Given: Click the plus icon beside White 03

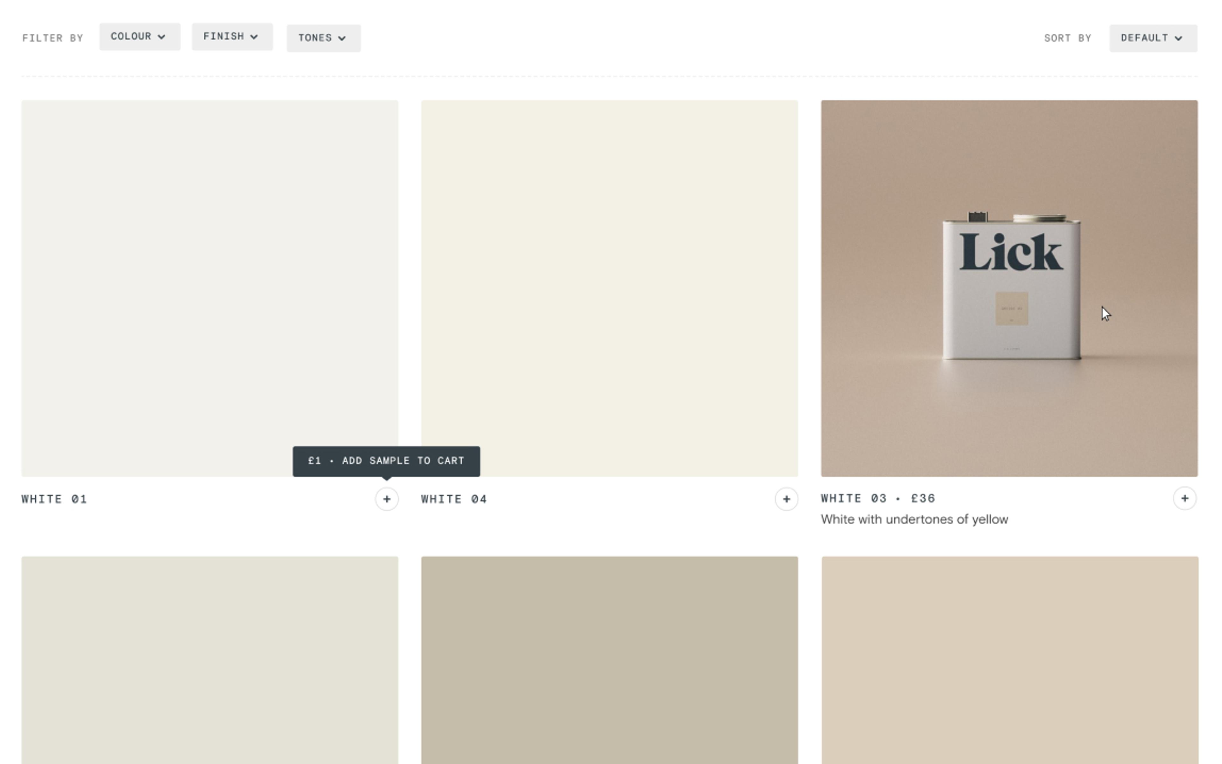Looking at the screenshot, I should coord(1184,499).
